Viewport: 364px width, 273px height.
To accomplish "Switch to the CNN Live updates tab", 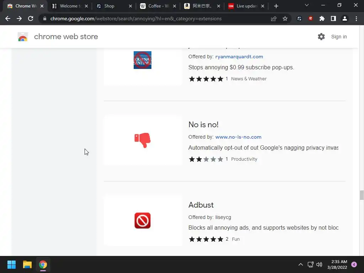I will (246, 6).
